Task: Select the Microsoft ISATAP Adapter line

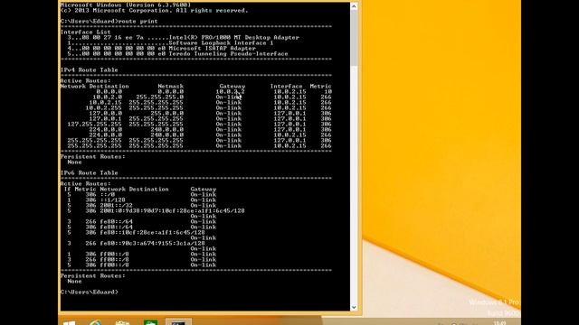Action: pyautogui.click(x=161, y=48)
